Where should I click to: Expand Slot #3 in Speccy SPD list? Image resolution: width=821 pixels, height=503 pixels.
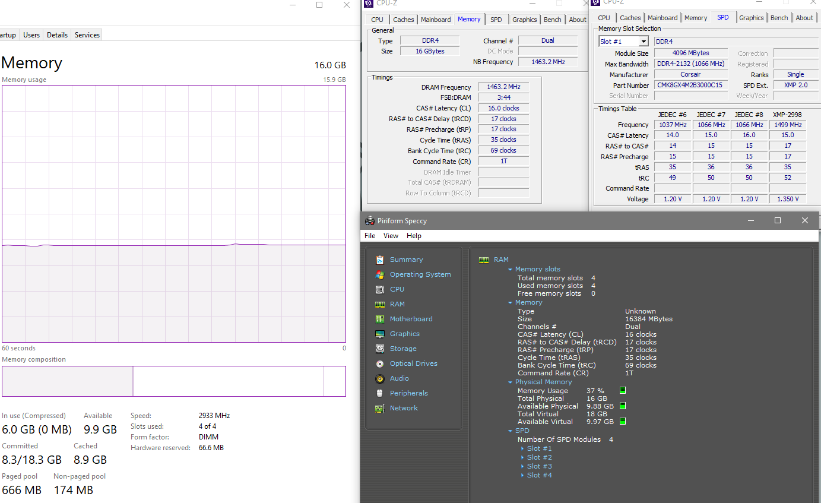click(x=522, y=466)
